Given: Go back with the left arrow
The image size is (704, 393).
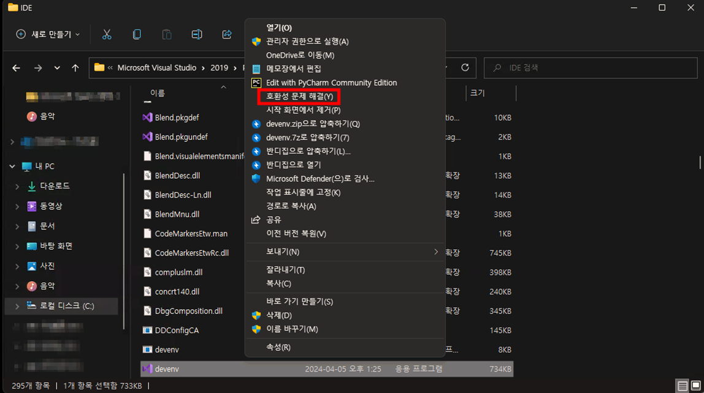Looking at the screenshot, I should (x=16, y=68).
